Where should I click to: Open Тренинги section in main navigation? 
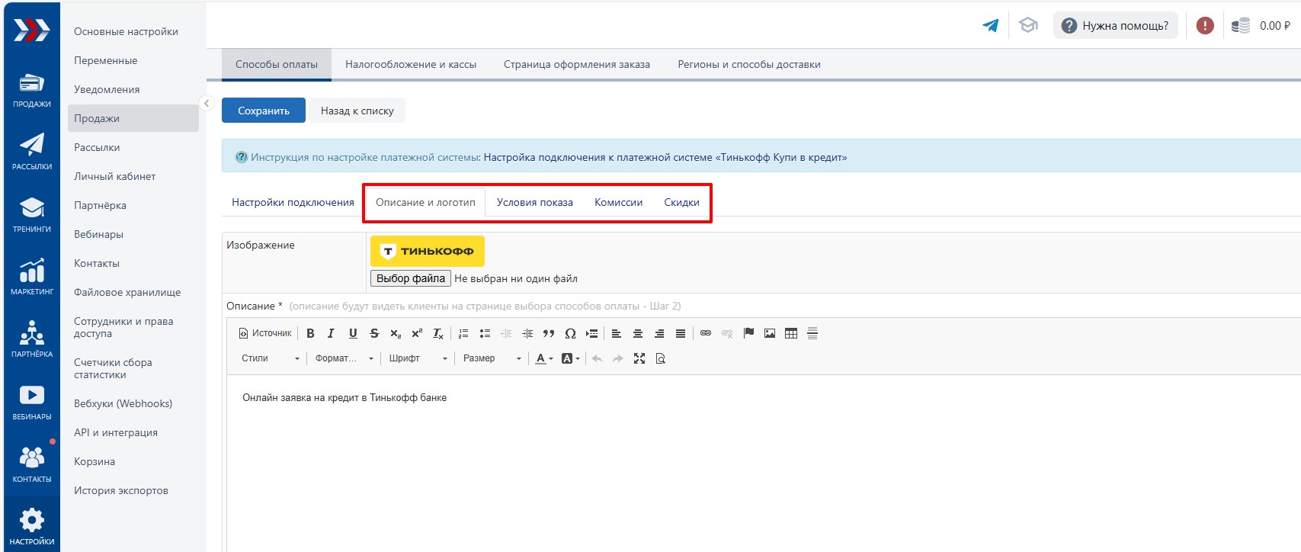32,214
